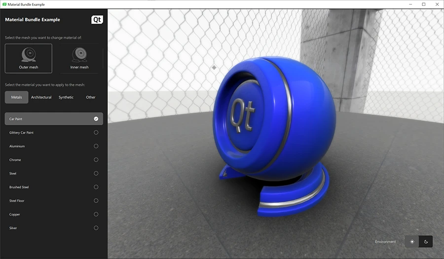
Task: Apply the Steel material
Action: (x=54, y=174)
